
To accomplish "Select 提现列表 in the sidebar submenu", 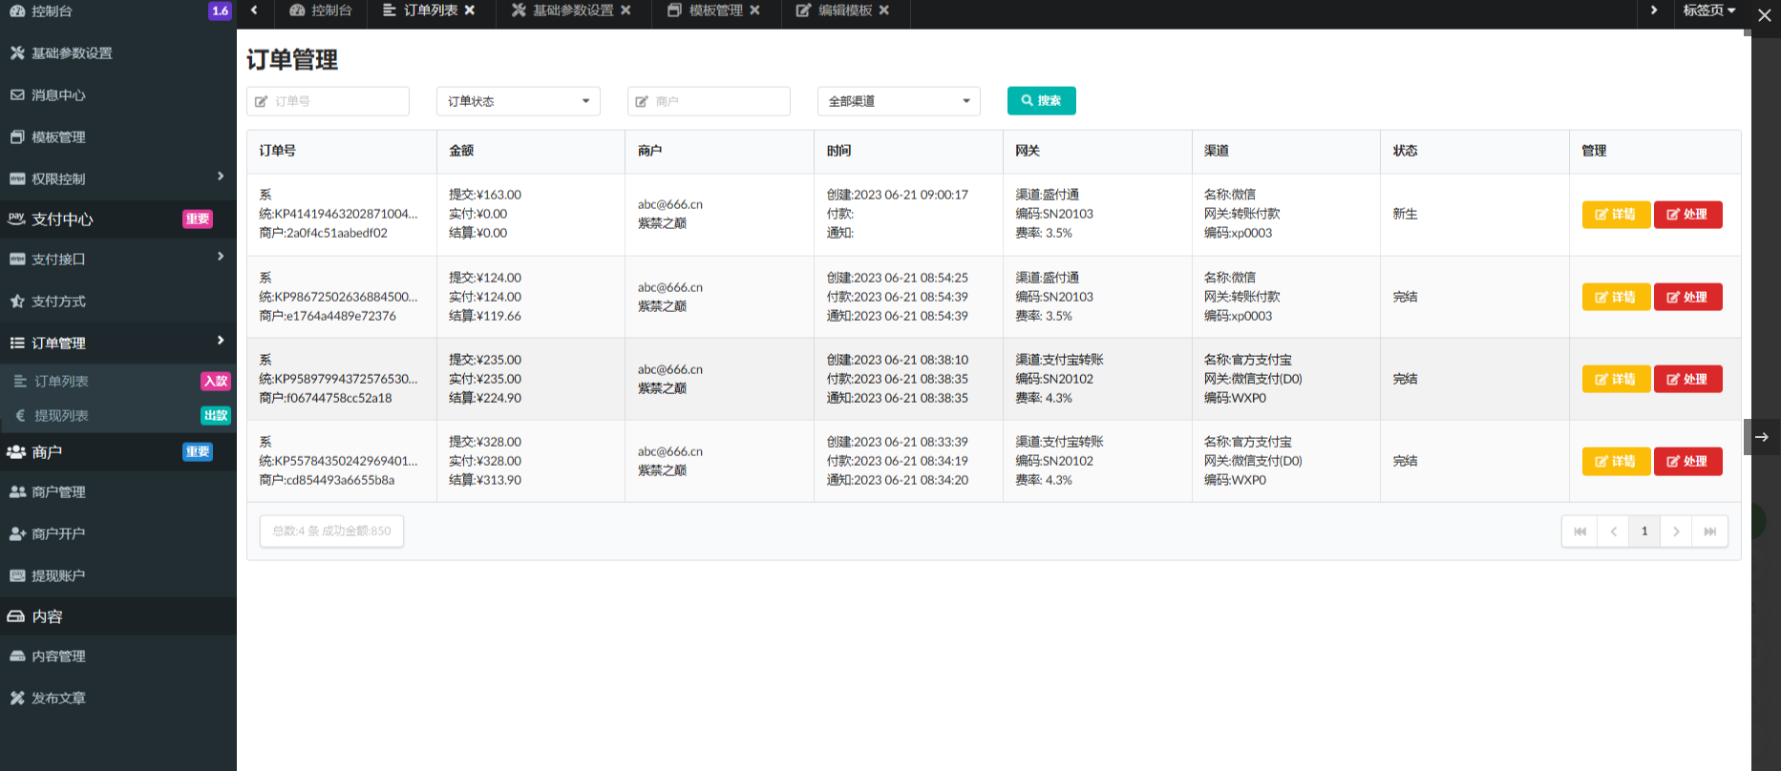I will 118,416.
